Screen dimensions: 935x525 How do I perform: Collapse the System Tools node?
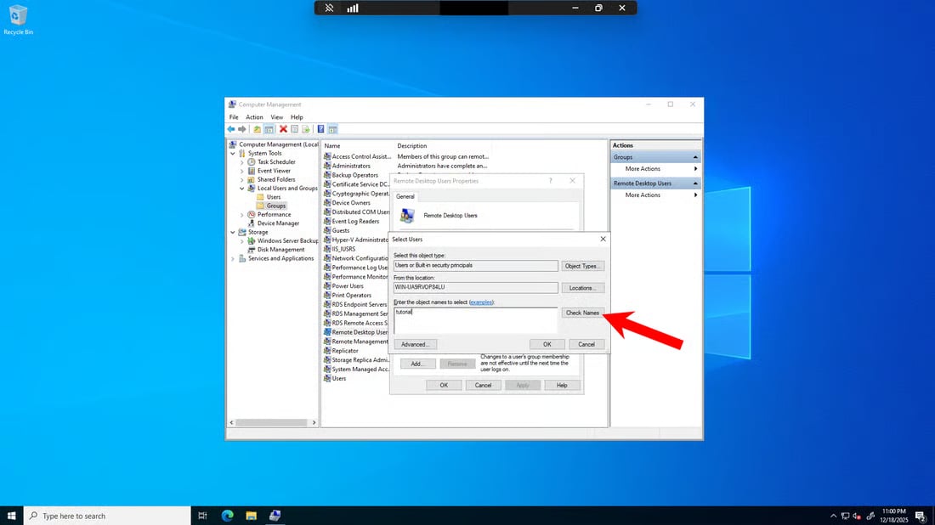(233, 154)
